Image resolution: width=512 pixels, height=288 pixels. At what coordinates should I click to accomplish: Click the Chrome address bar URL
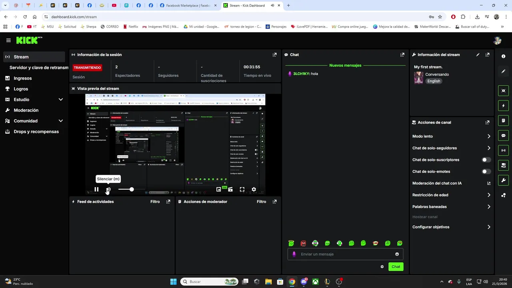(x=74, y=17)
